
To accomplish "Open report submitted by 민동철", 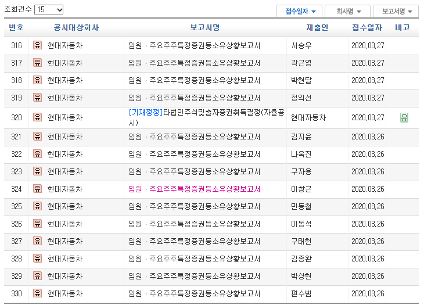I will click(194, 207).
